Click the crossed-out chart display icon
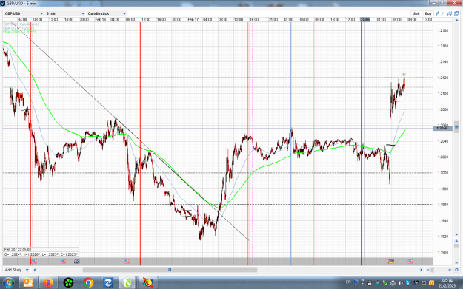463x289 pixels. point(450,13)
